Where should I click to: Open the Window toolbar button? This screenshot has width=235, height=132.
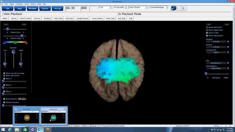click(32, 8)
